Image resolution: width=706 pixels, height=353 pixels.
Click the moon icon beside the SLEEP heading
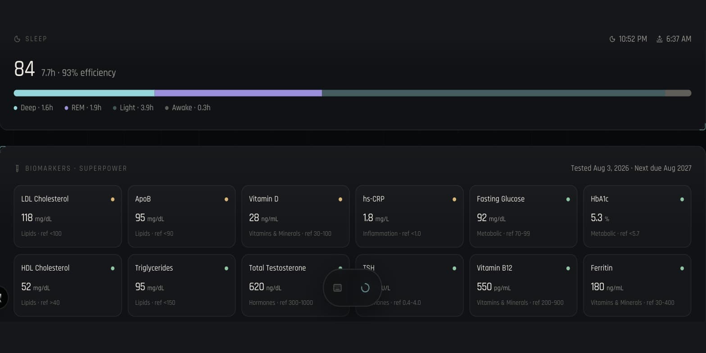(x=17, y=39)
